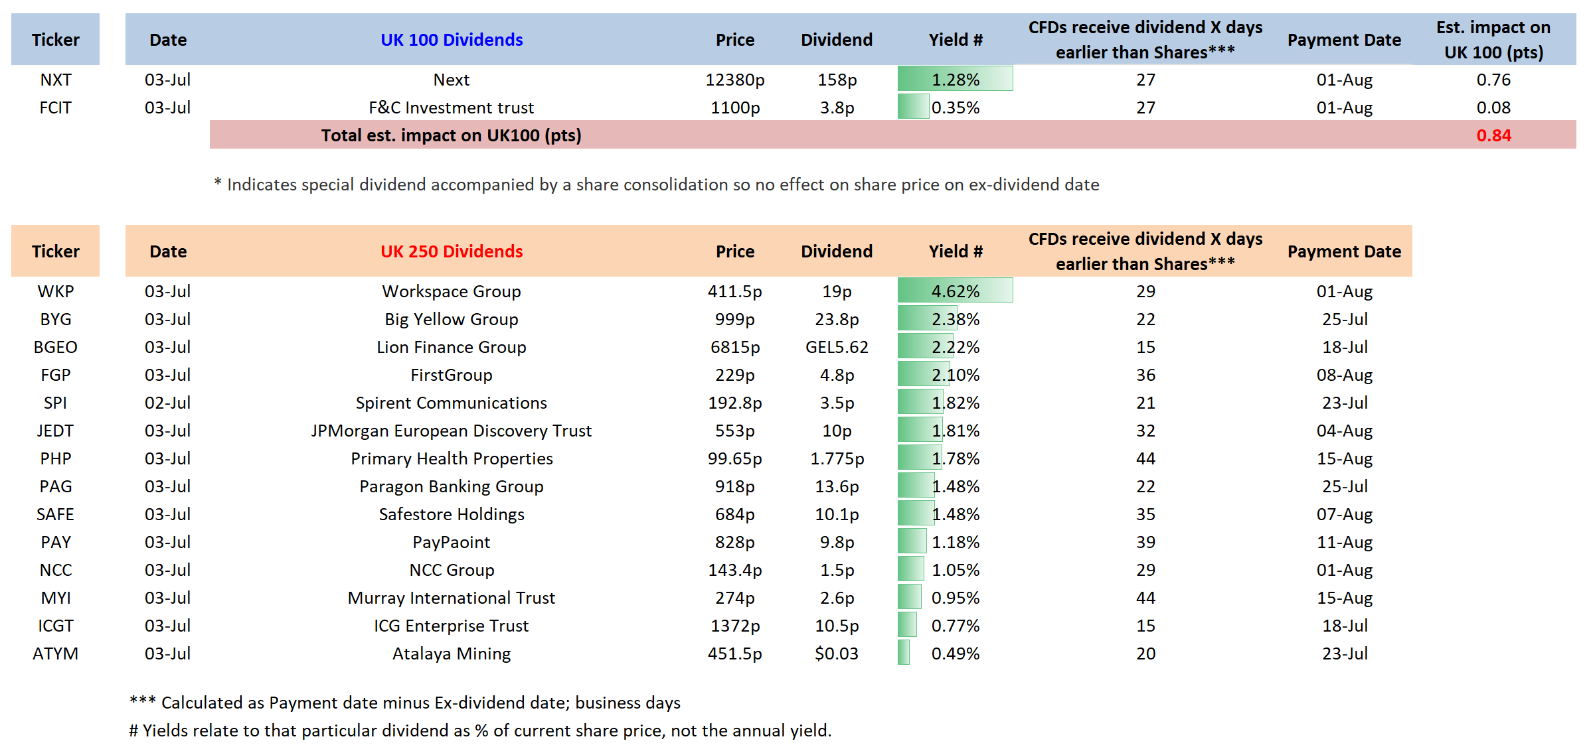Click the 'Atalaya Mining' name cell
The image size is (1589, 755).
[452, 653]
